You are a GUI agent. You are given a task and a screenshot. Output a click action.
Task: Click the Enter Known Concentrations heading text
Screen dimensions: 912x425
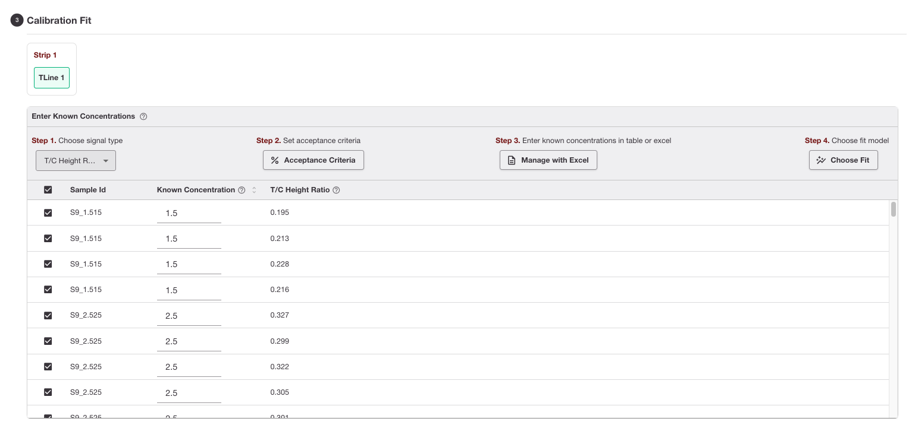83,116
